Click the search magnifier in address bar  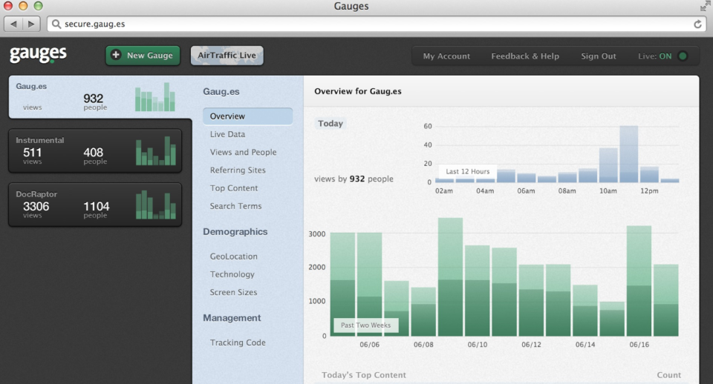(x=56, y=24)
